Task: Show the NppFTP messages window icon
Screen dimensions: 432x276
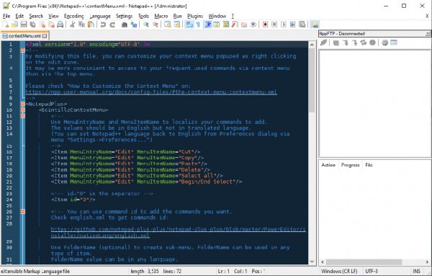Action: click(x=394, y=43)
